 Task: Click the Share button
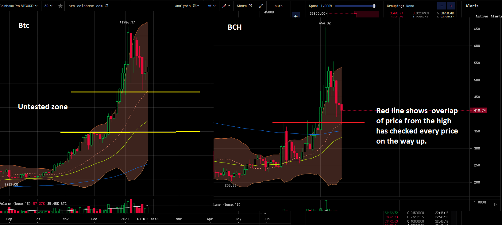(x=244, y=6)
